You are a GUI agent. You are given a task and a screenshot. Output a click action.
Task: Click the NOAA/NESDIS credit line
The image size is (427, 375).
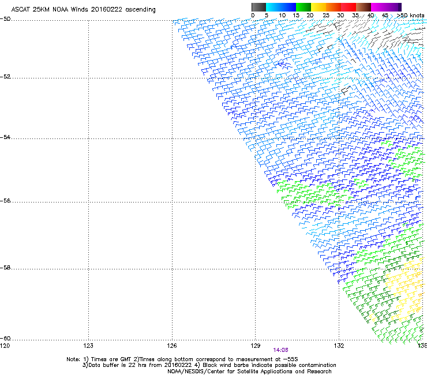pos(249,372)
